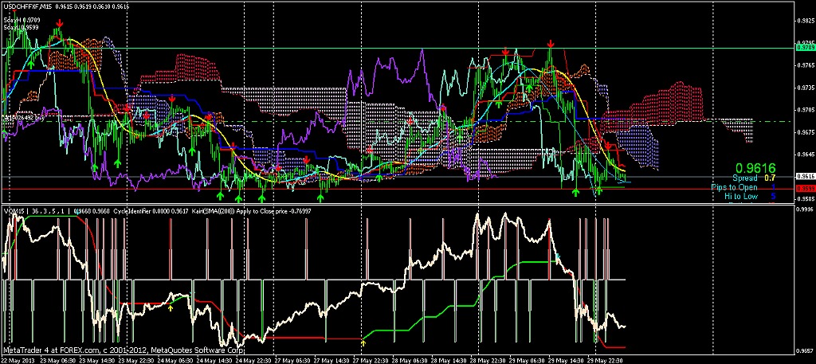This screenshot has height=364, width=816.
Task: Select white 0.9616 current price tag
Action: point(805,177)
